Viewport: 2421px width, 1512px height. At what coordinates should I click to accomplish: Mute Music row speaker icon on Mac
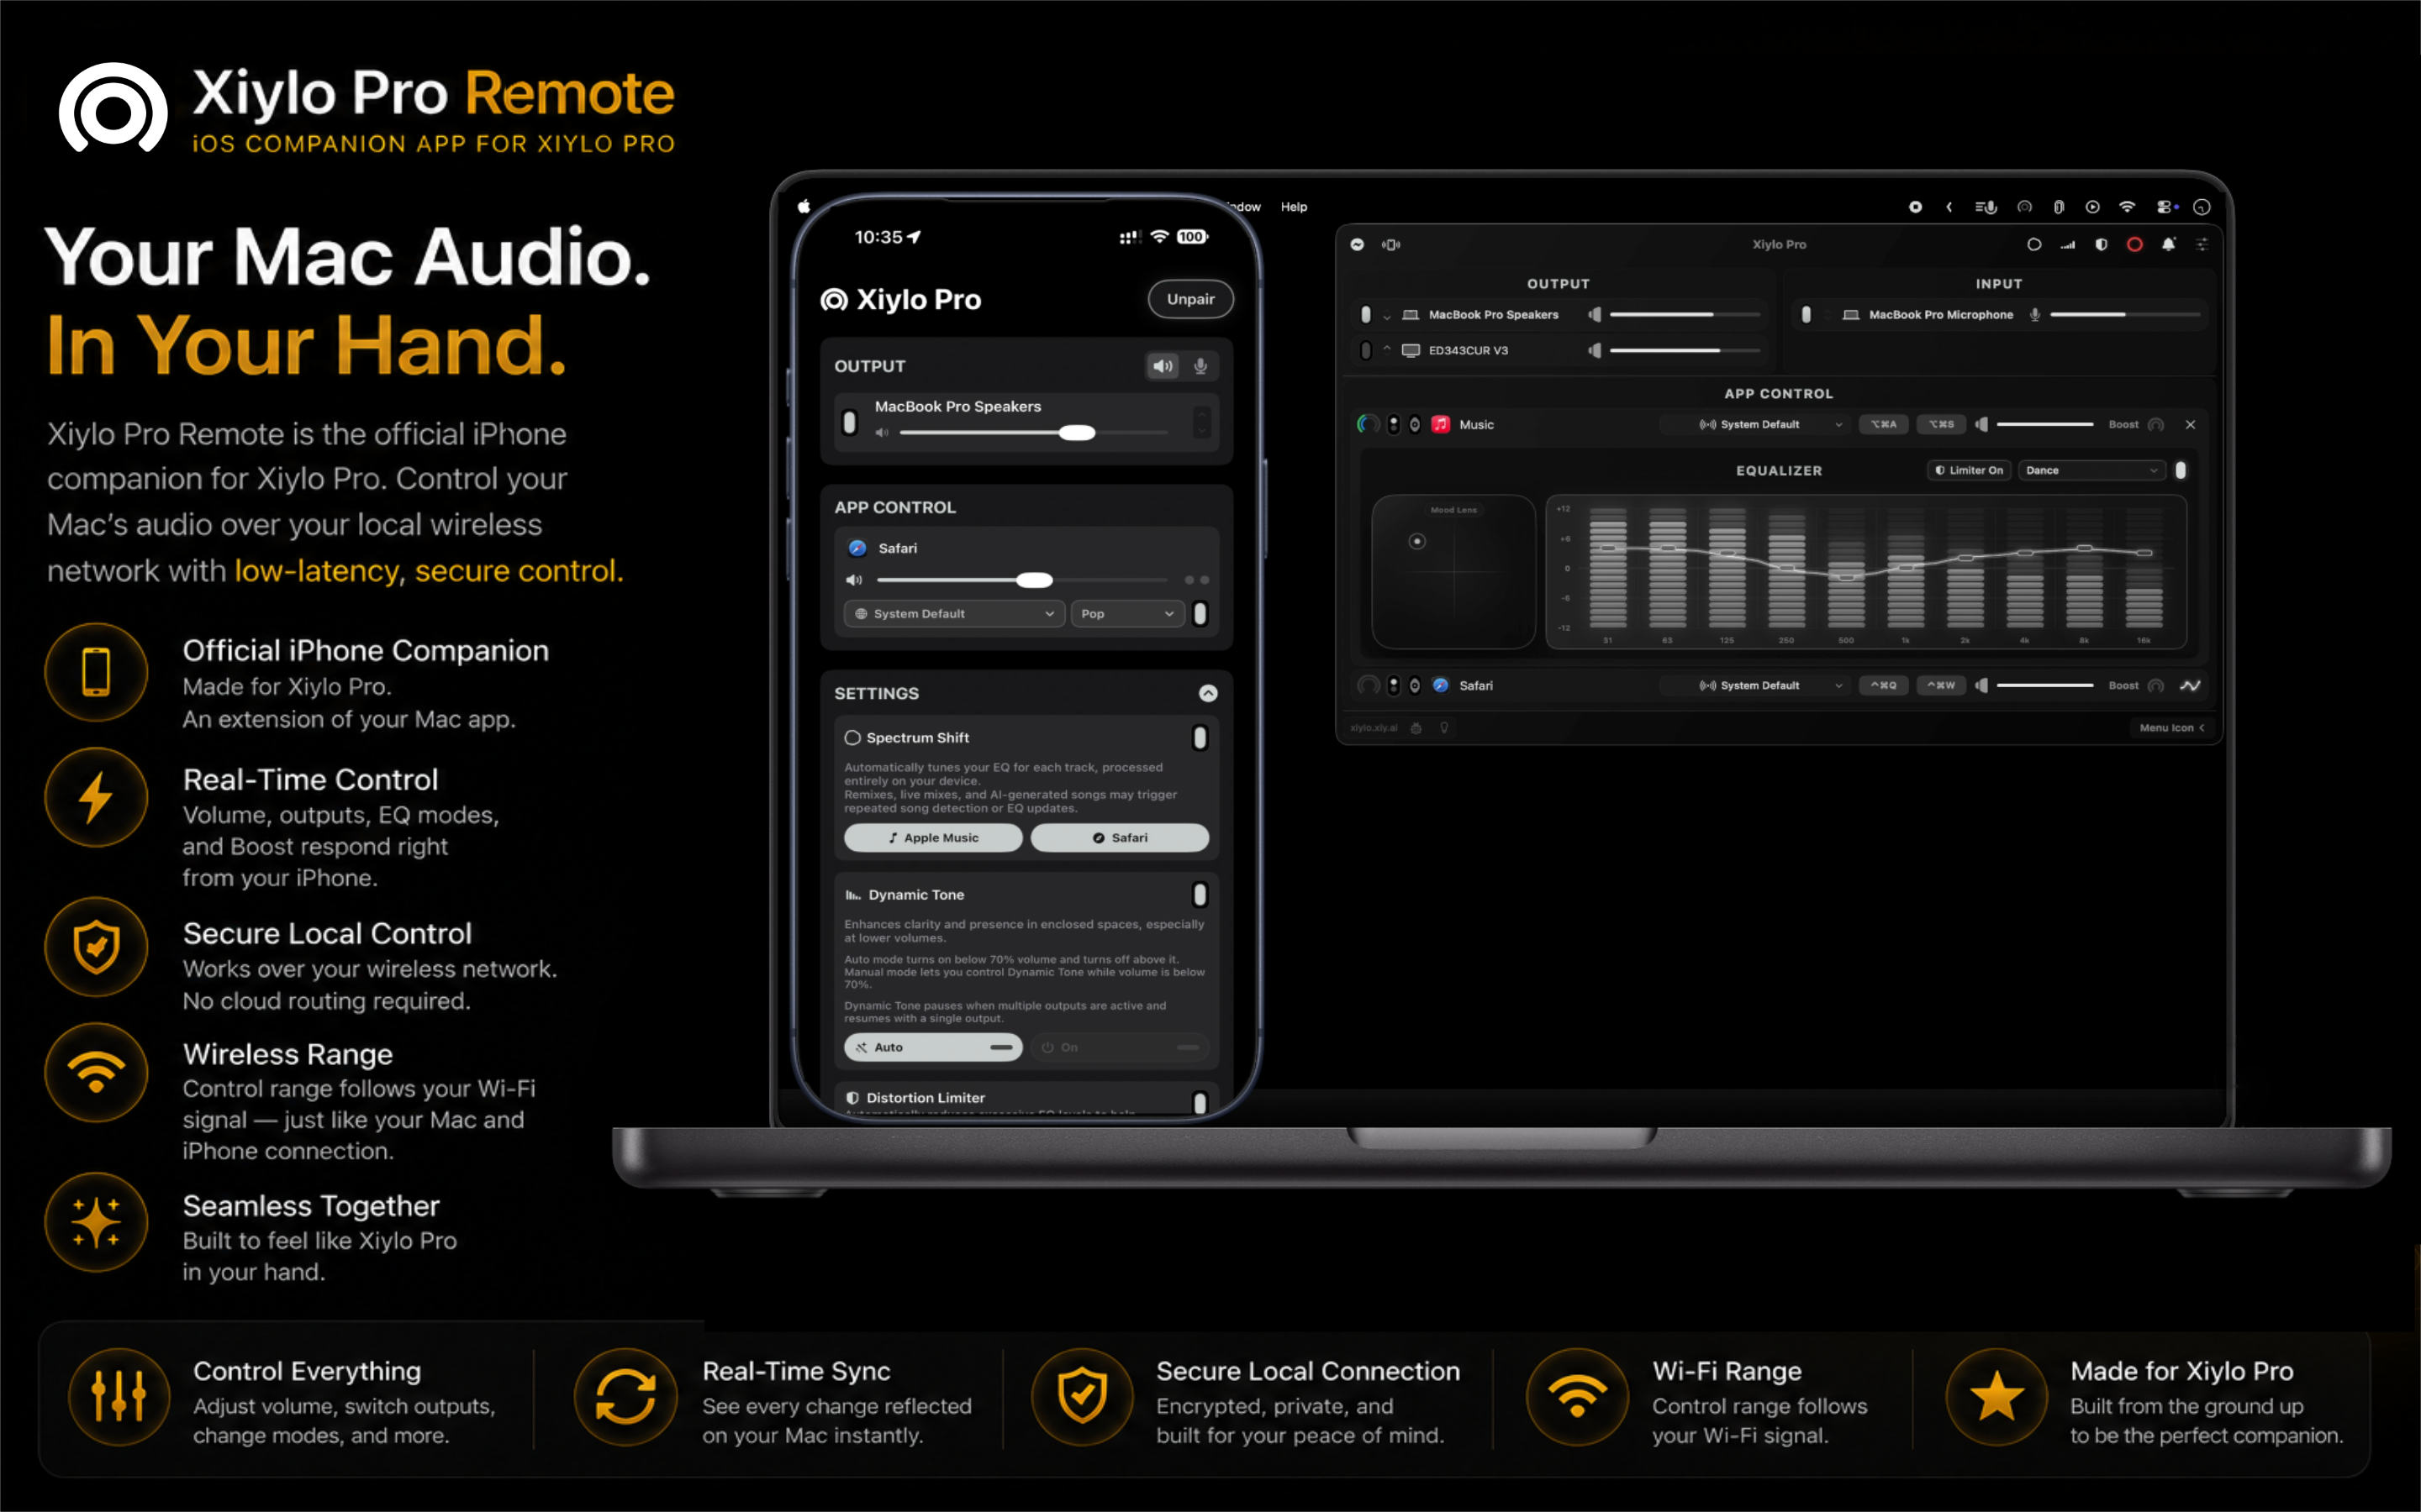[1981, 425]
